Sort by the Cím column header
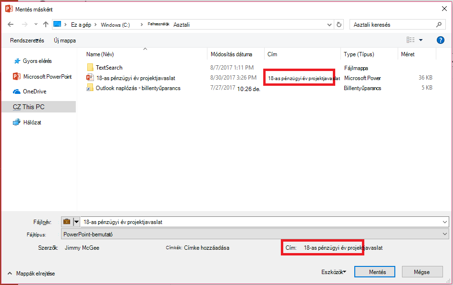 click(x=272, y=54)
